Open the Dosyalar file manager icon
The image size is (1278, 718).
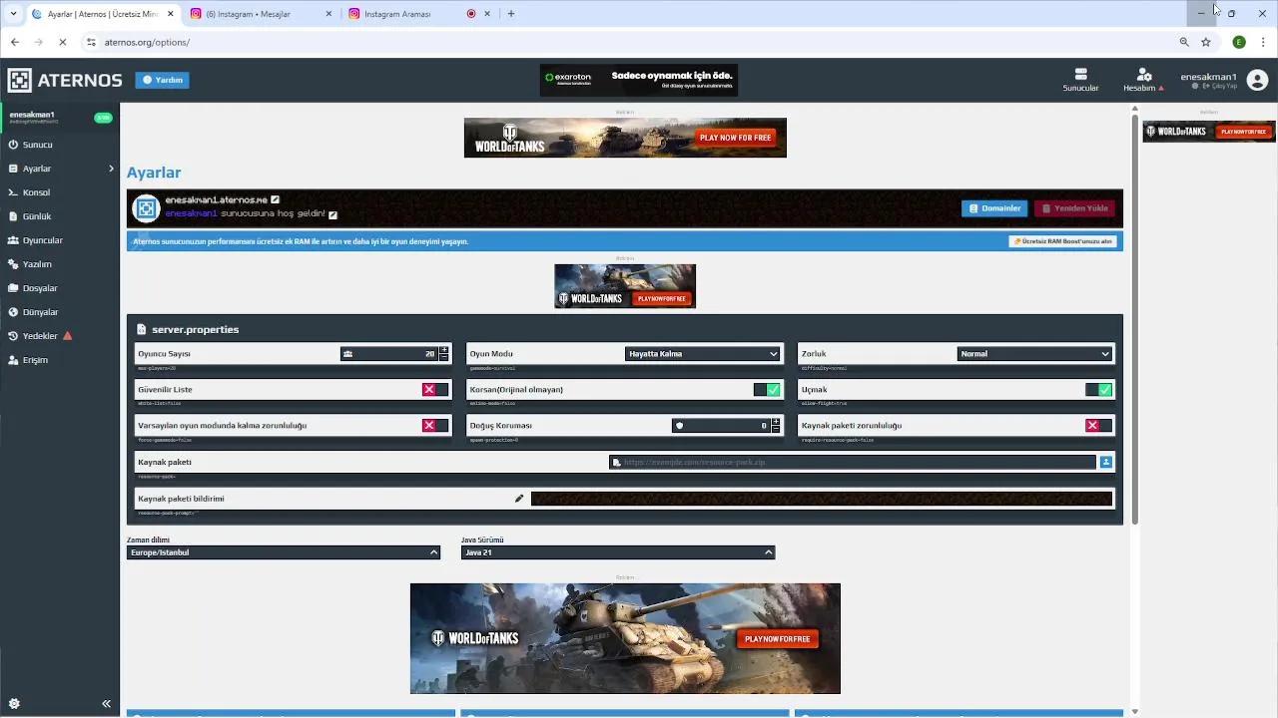[x=40, y=288]
